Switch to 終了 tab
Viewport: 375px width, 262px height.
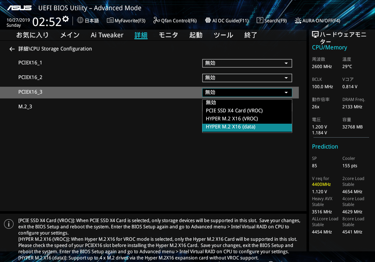point(250,35)
